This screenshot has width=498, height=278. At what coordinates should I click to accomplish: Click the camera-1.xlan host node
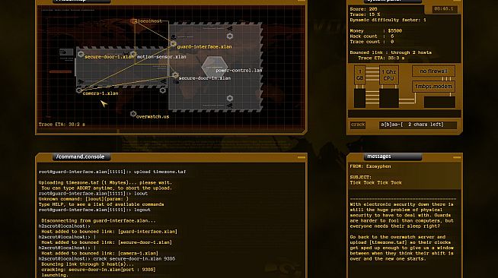point(78,90)
